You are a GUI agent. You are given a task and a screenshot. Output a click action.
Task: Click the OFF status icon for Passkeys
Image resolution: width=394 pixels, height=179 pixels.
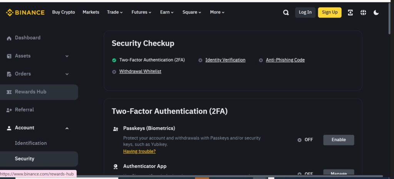click(x=299, y=140)
